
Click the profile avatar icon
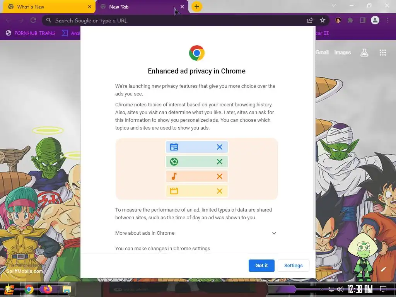[375, 20]
